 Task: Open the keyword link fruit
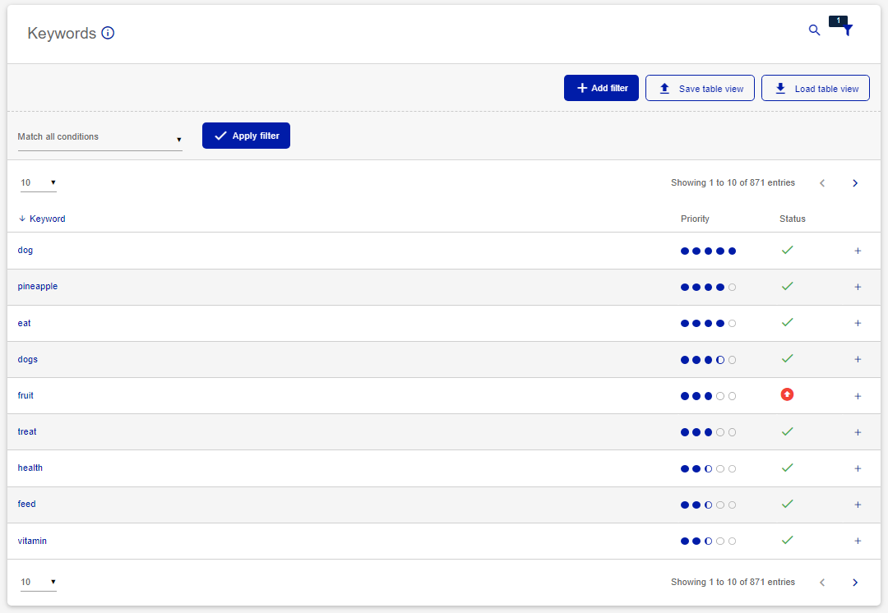pos(25,395)
